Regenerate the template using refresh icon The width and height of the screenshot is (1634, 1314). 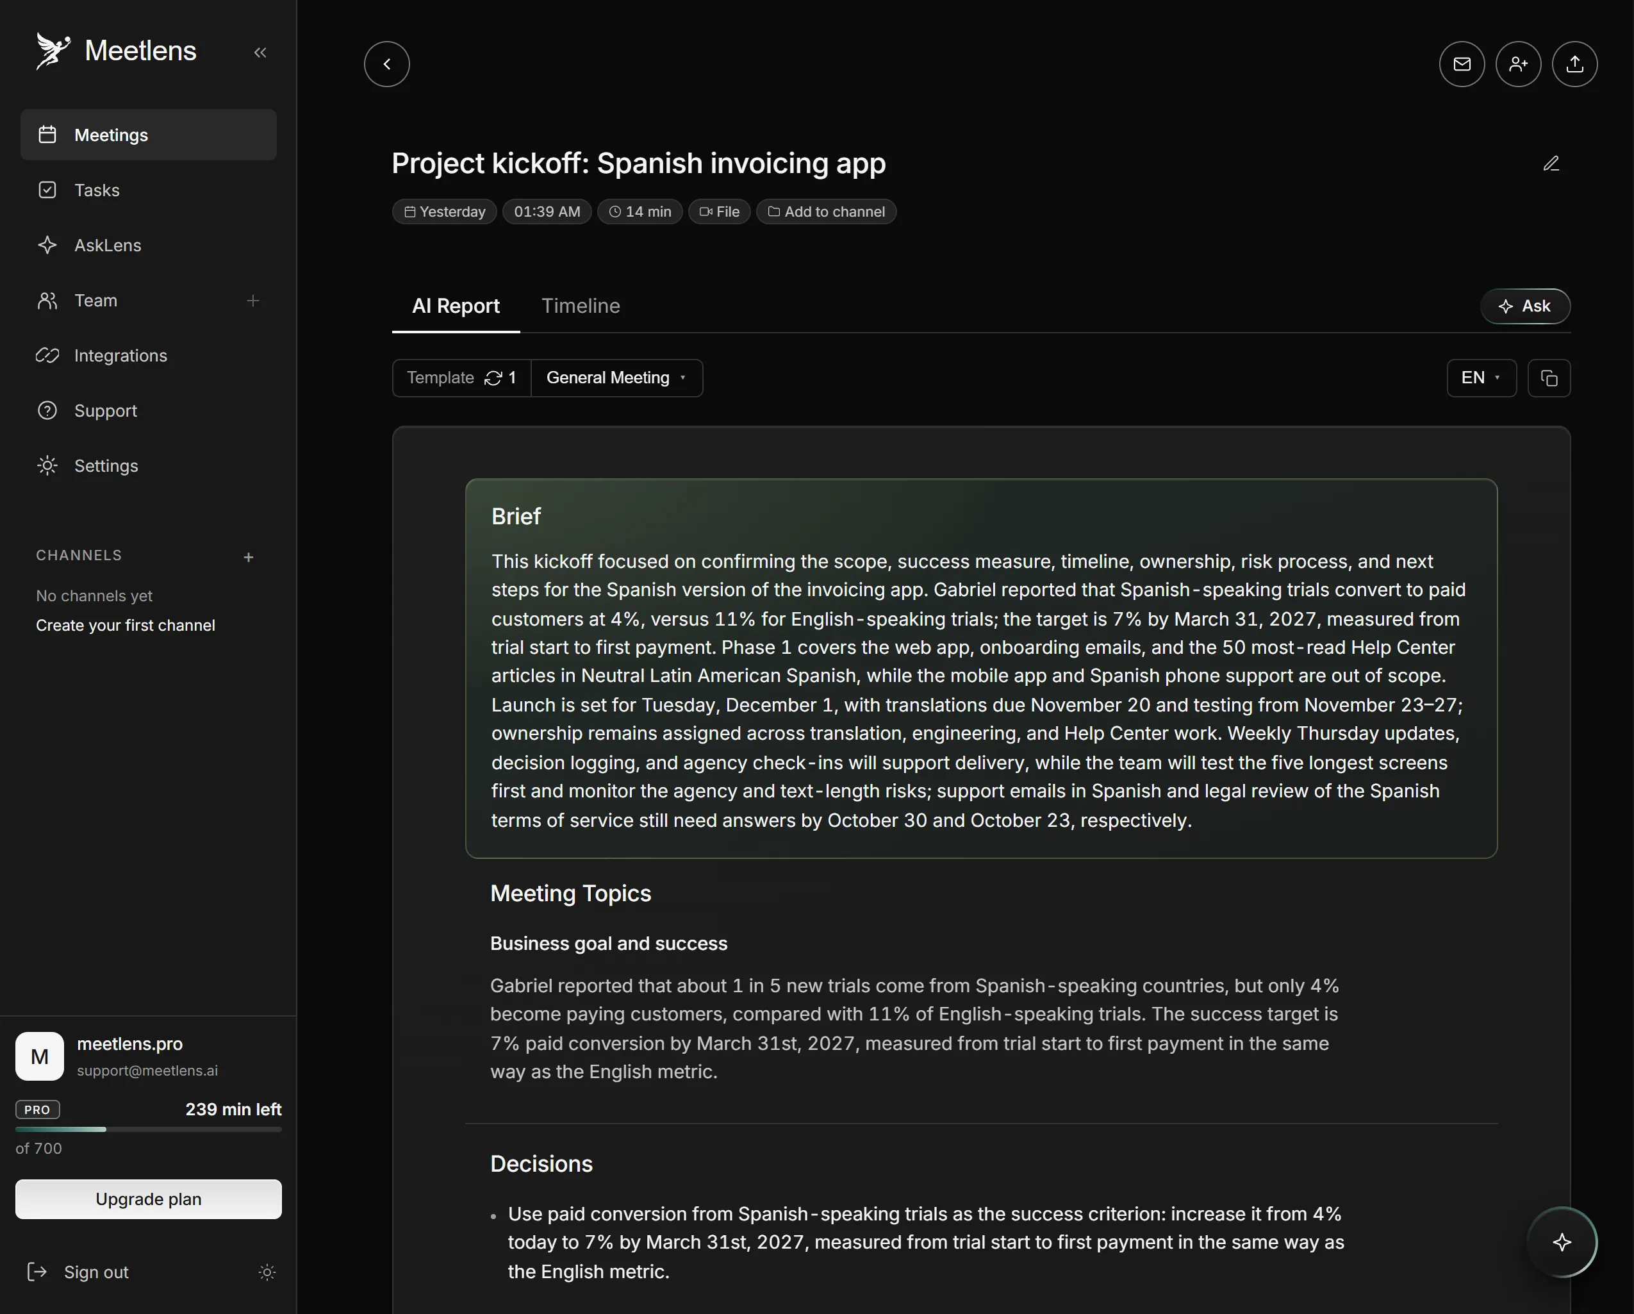click(493, 378)
